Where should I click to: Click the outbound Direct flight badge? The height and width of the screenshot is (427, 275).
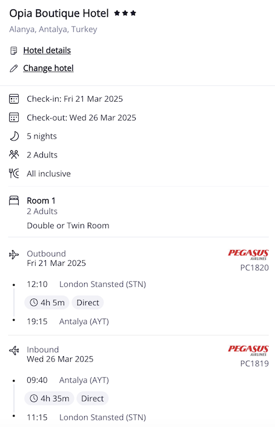(x=88, y=303)
